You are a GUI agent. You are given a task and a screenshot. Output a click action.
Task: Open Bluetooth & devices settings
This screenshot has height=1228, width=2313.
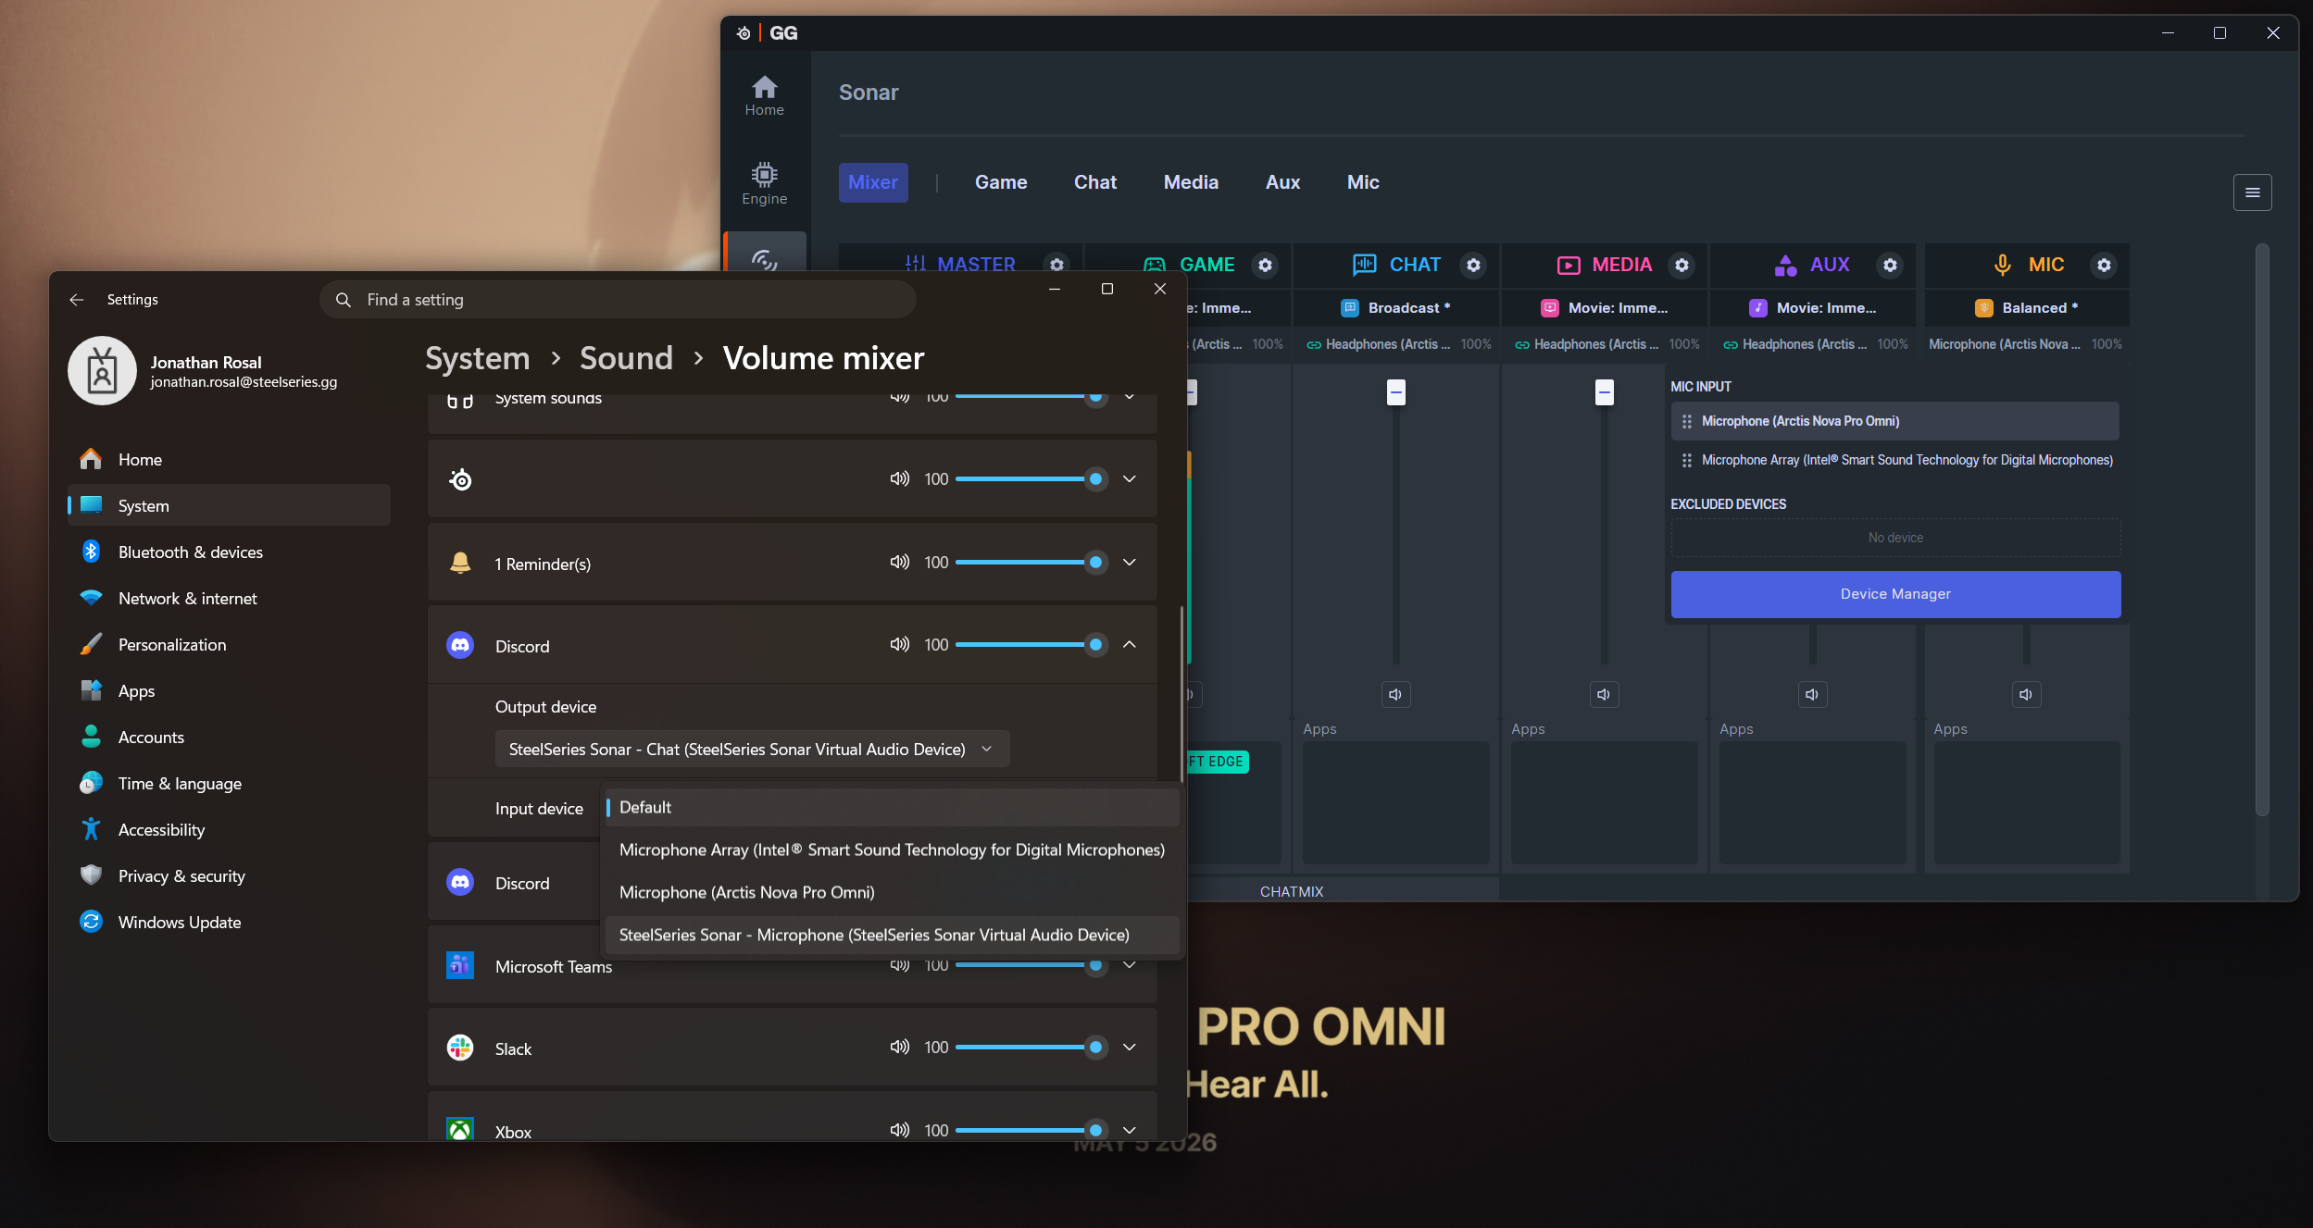click(229, 552)
